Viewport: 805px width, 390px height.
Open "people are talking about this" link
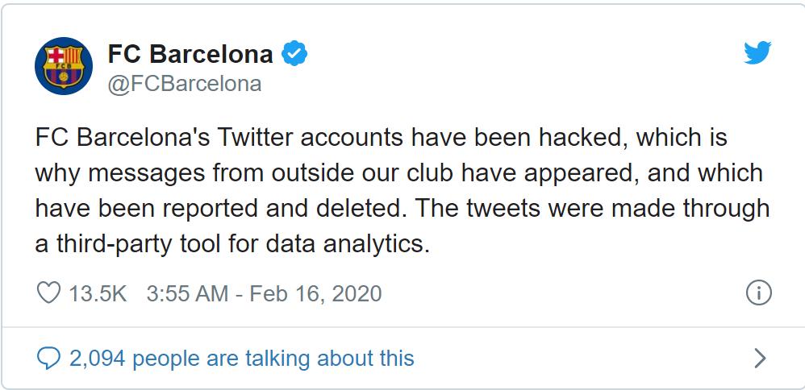[273, 358]
